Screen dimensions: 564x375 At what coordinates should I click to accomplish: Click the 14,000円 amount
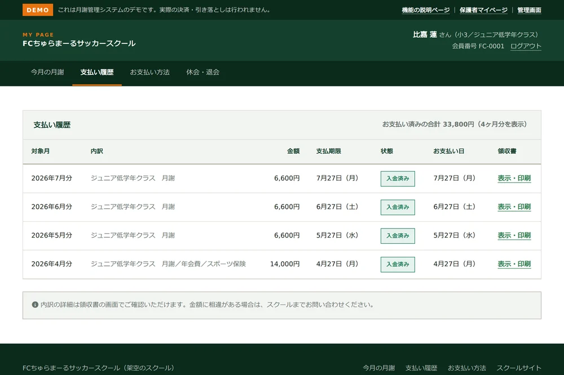point(285,264)
